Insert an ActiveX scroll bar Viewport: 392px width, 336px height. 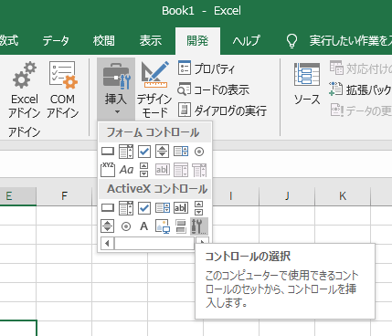click(199, 208)
